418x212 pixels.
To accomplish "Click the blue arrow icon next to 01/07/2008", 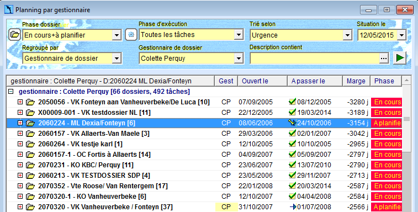I will (x=293, y=207).
